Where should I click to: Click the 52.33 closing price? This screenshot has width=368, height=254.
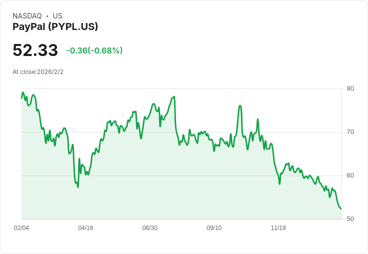(x=35, y=50)
